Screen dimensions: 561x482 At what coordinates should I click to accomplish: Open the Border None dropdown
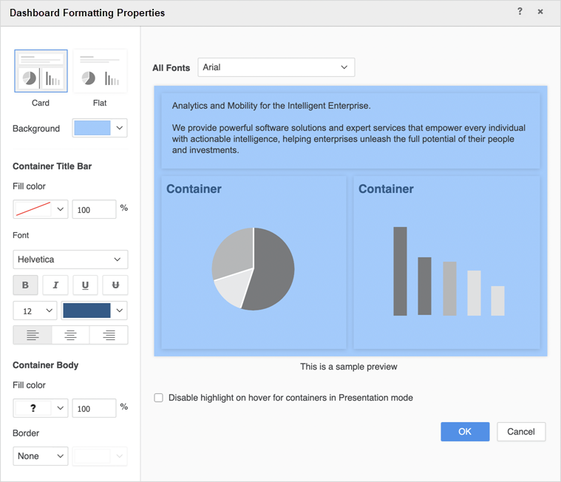[x=40, y=456]
